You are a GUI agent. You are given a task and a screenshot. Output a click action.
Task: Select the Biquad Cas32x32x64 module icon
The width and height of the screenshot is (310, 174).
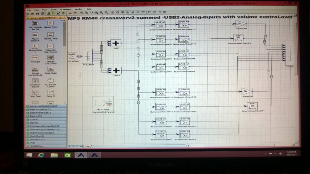tap(35, 69)
